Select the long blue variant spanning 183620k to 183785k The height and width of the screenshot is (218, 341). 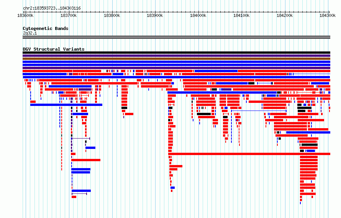point(66,105)
